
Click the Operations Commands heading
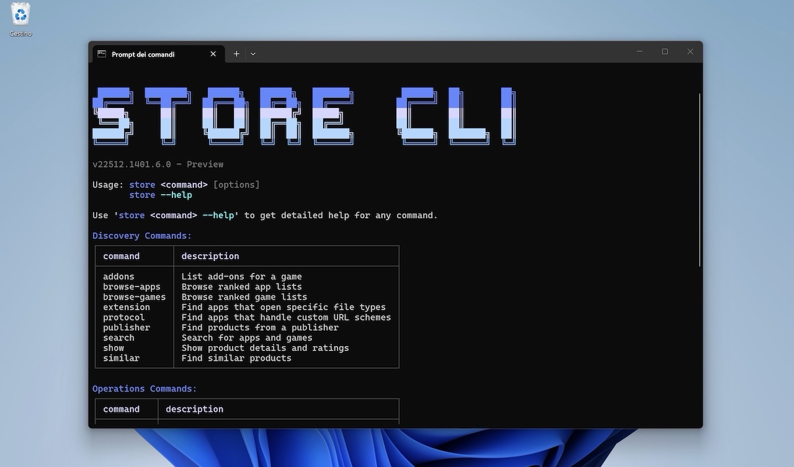coord(145,389)
